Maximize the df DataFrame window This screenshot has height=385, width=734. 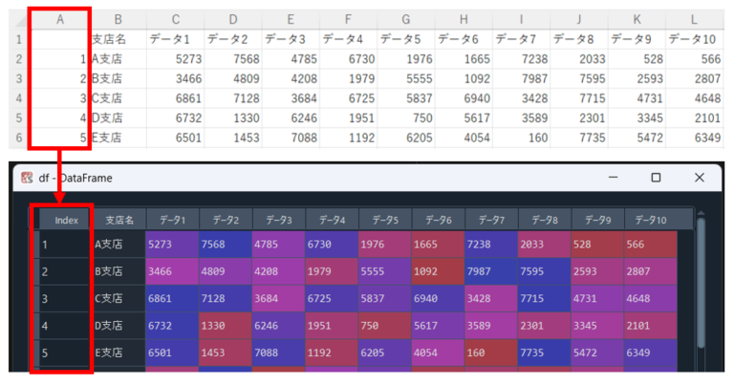(656, 178)
